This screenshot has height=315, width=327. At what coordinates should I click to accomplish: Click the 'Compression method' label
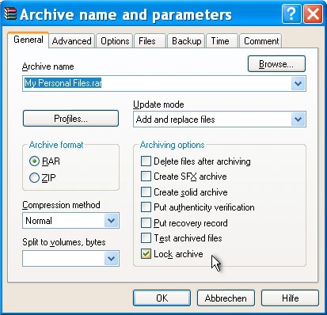(x=61, y=205)
